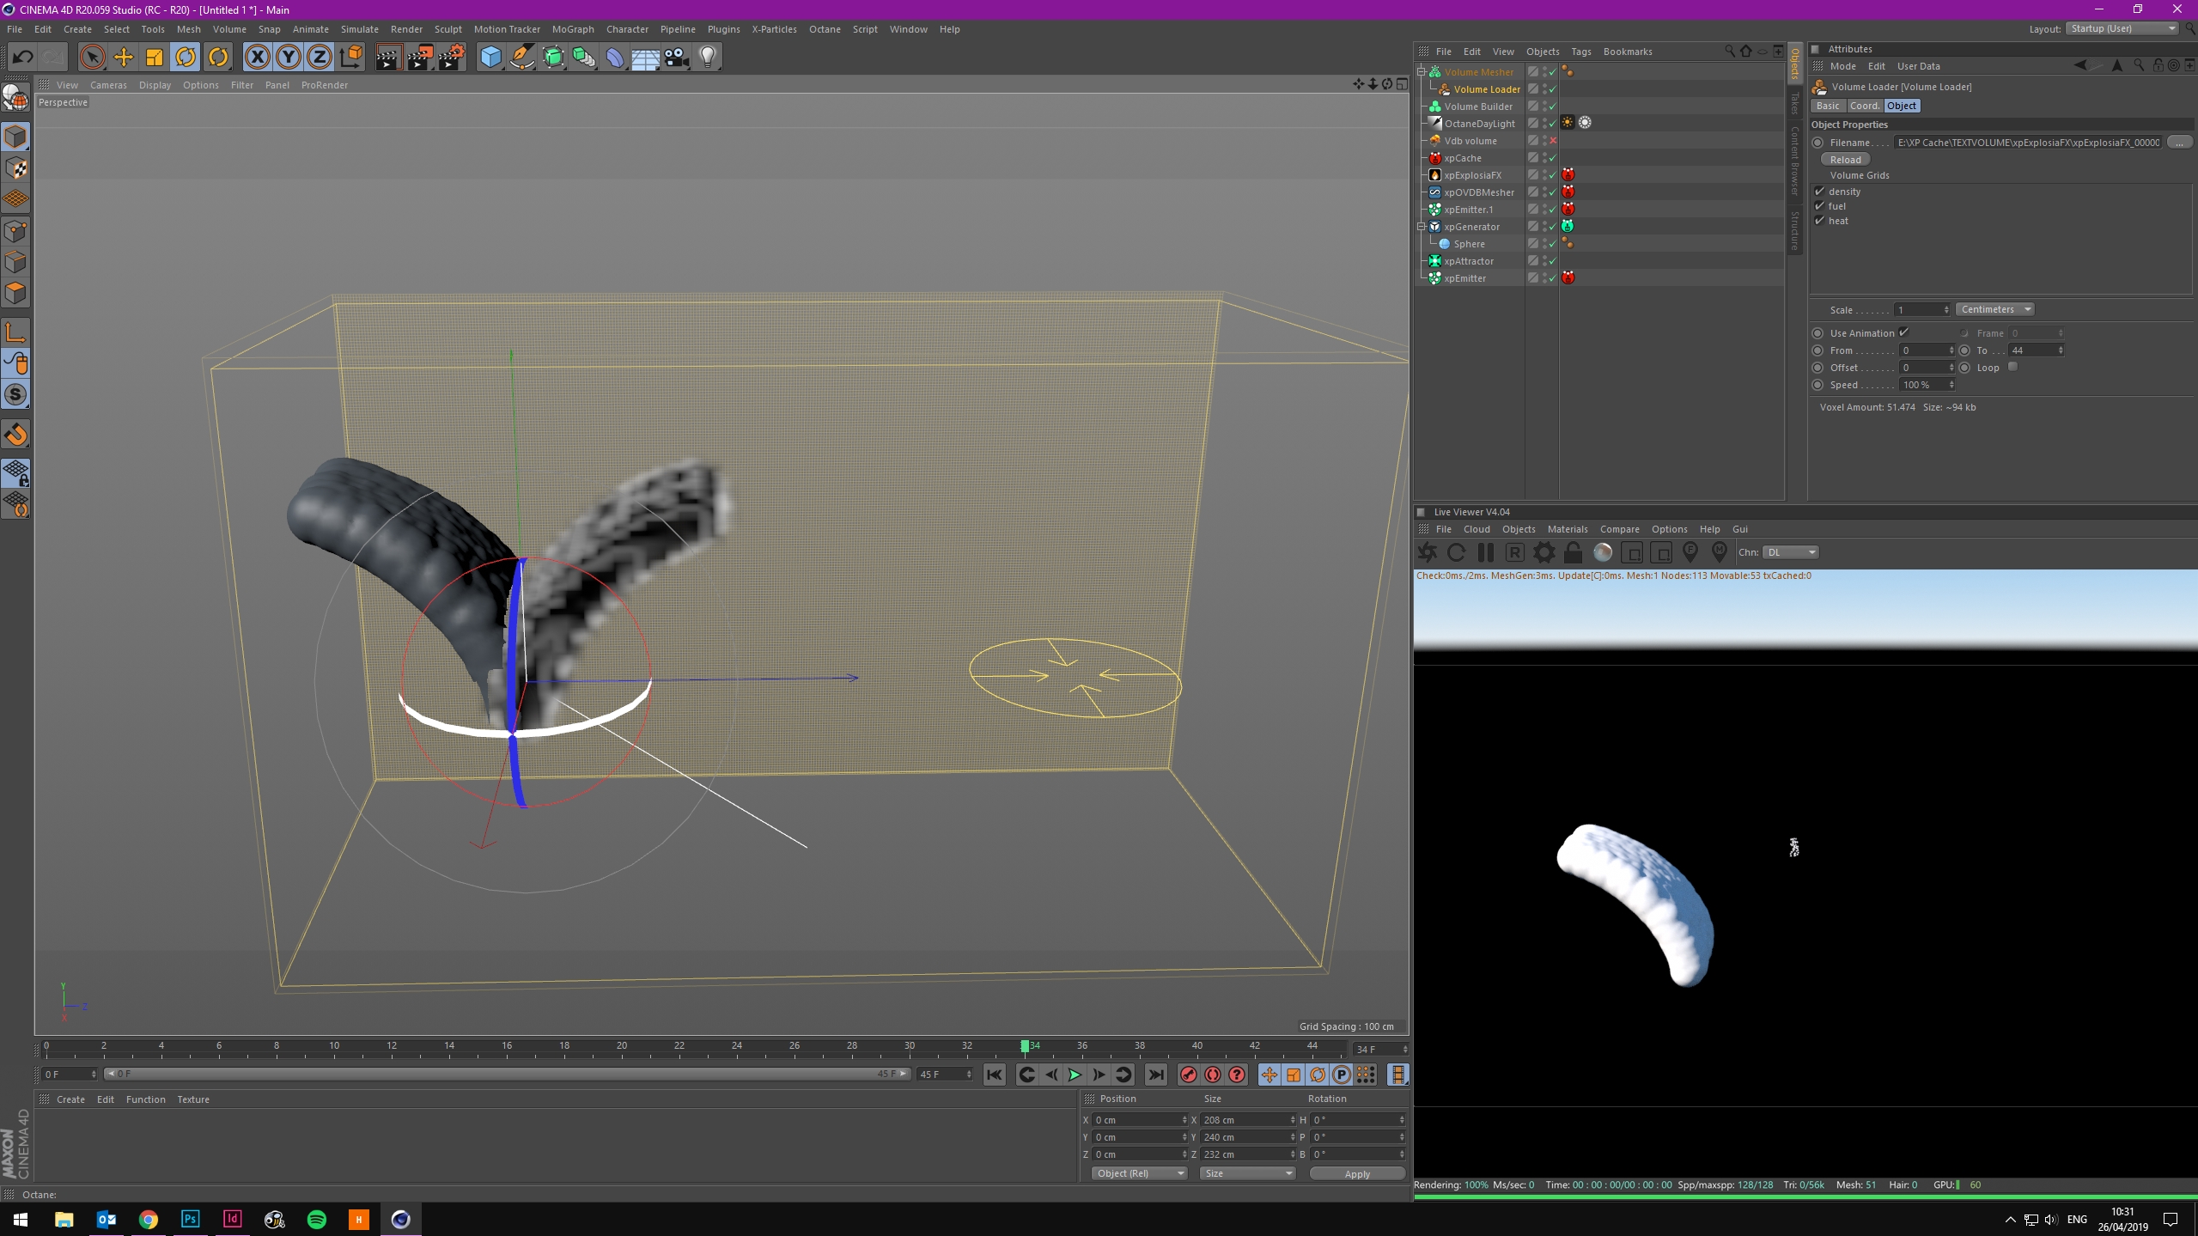The height and width of the screenshot is (1236, 2198).
Task: Click Apply in coordinates panel
Action: click(1356, 1173)
